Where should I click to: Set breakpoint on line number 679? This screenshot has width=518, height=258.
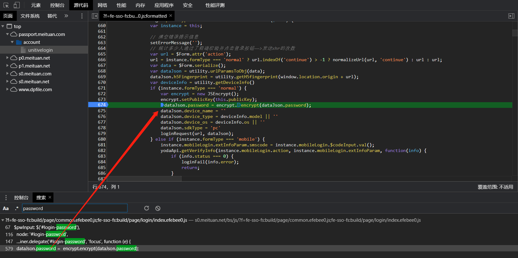click(102, 133)
